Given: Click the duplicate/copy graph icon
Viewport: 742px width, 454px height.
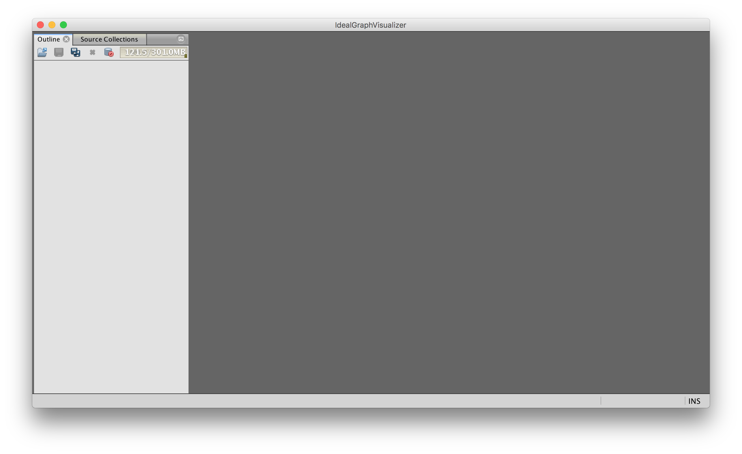Looking at the screenshot, I should (x=76, y=51).
